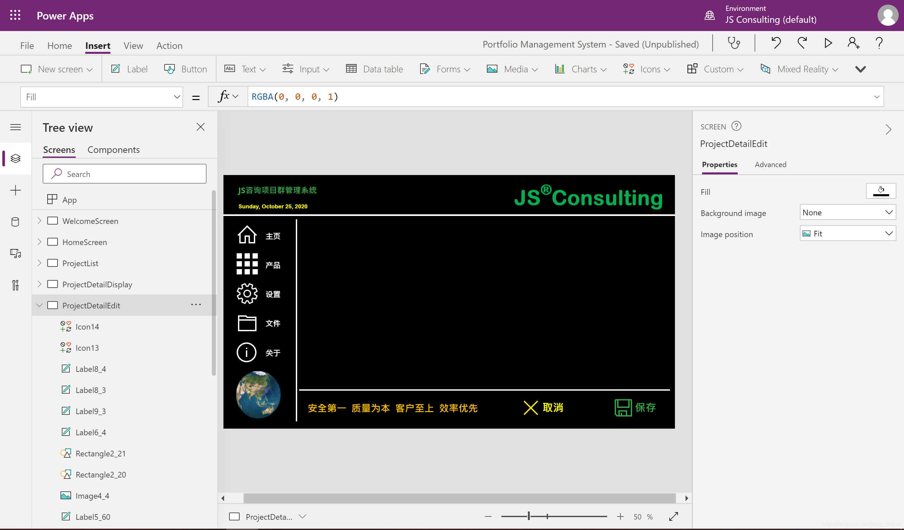Open Advanced tools icon in left sidebar
This screenshot has height=530, width=904.
[16, 285]
